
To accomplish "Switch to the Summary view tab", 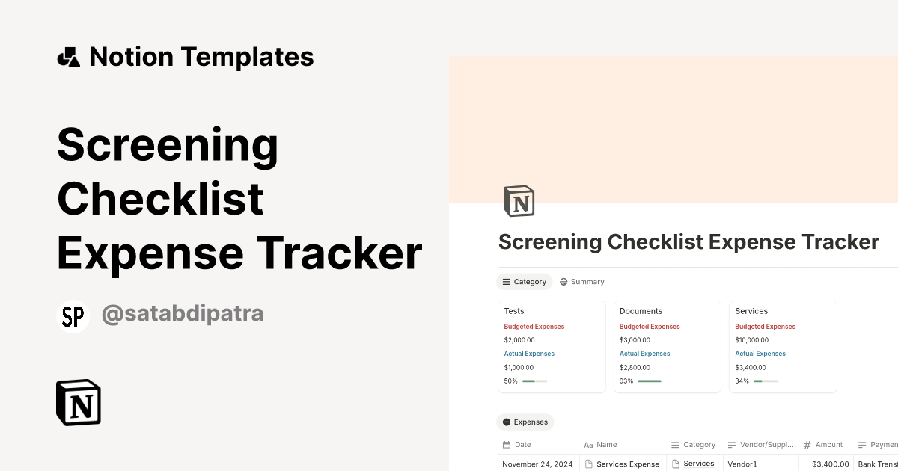I will click(x=581, y=282).
